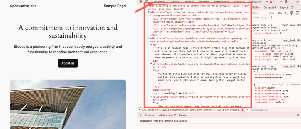Select the p breadcrumb item
The width and height of the screenshot is (301, 129).
(243, 110)
